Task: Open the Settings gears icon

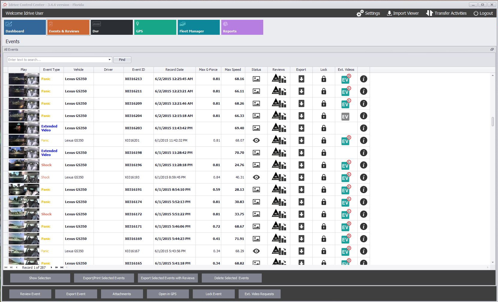Action: pos(360,13)
